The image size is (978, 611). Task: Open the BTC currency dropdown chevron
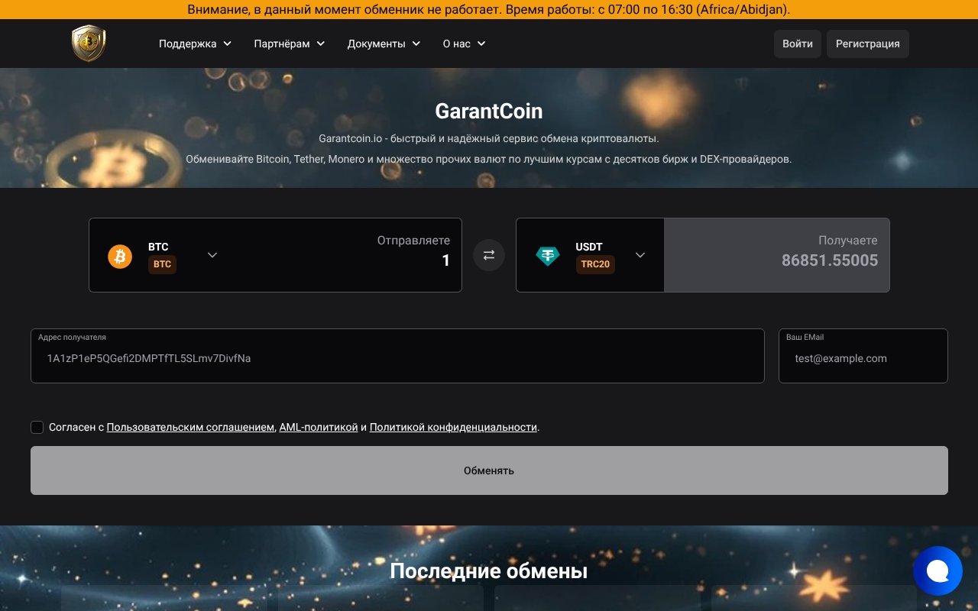212,255
